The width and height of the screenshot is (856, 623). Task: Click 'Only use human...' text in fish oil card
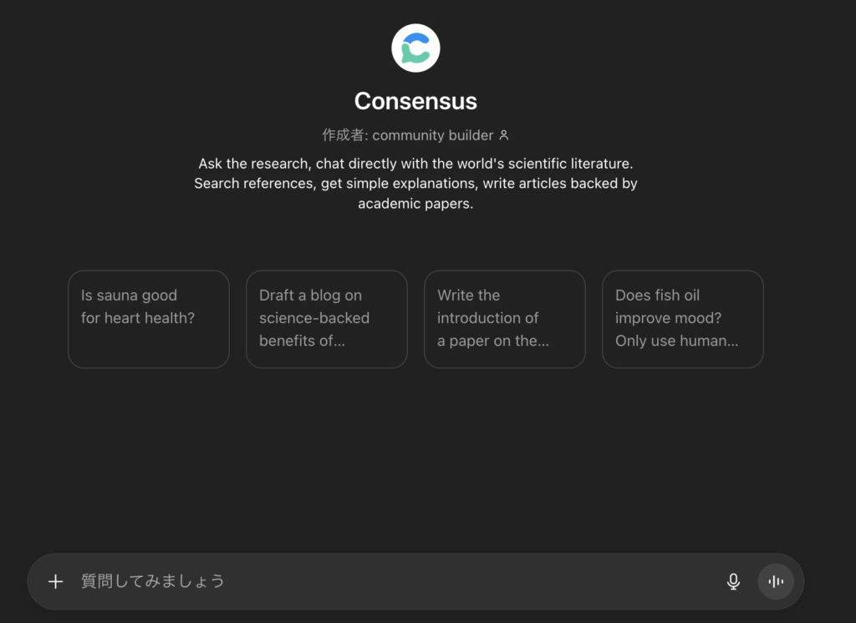676,341
